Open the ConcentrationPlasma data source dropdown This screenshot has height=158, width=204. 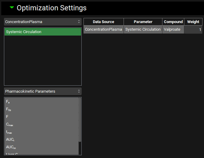click(42, 22)
